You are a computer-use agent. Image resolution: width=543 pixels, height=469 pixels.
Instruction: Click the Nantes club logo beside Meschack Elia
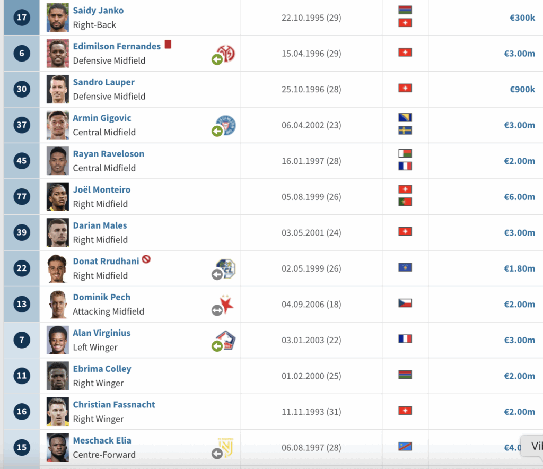[226, 448]
